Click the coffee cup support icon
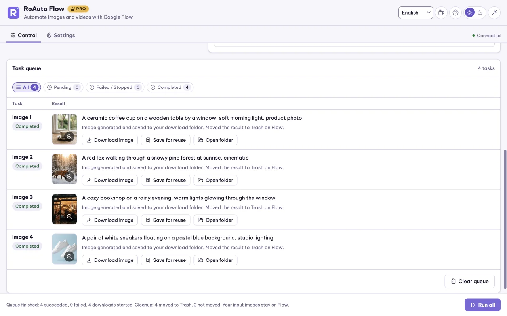Viewport: 507px width, 316px height. click(x=441, y=13)
